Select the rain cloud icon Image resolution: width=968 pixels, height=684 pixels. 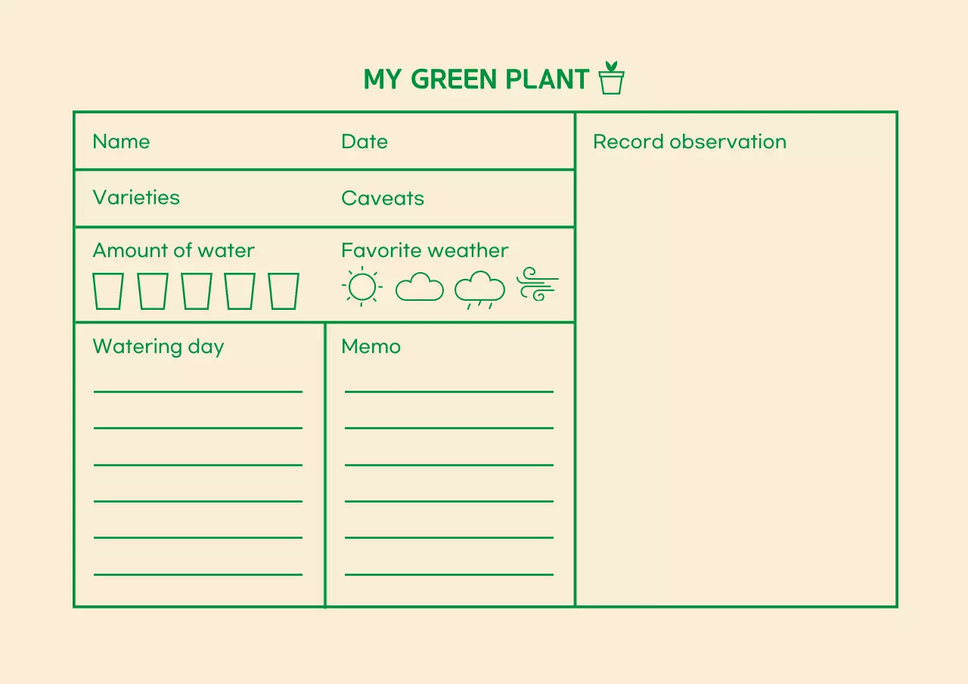click(x=479, y=288)
